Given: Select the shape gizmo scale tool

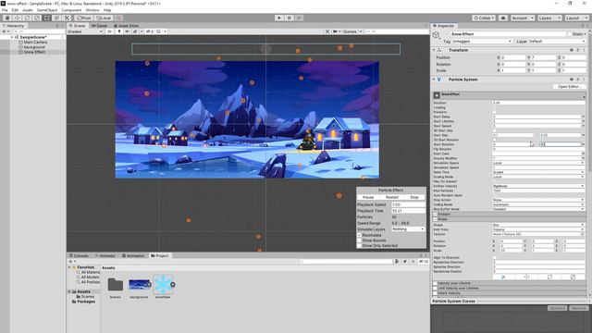Looking at the screenshot, I should pos(573,277).
